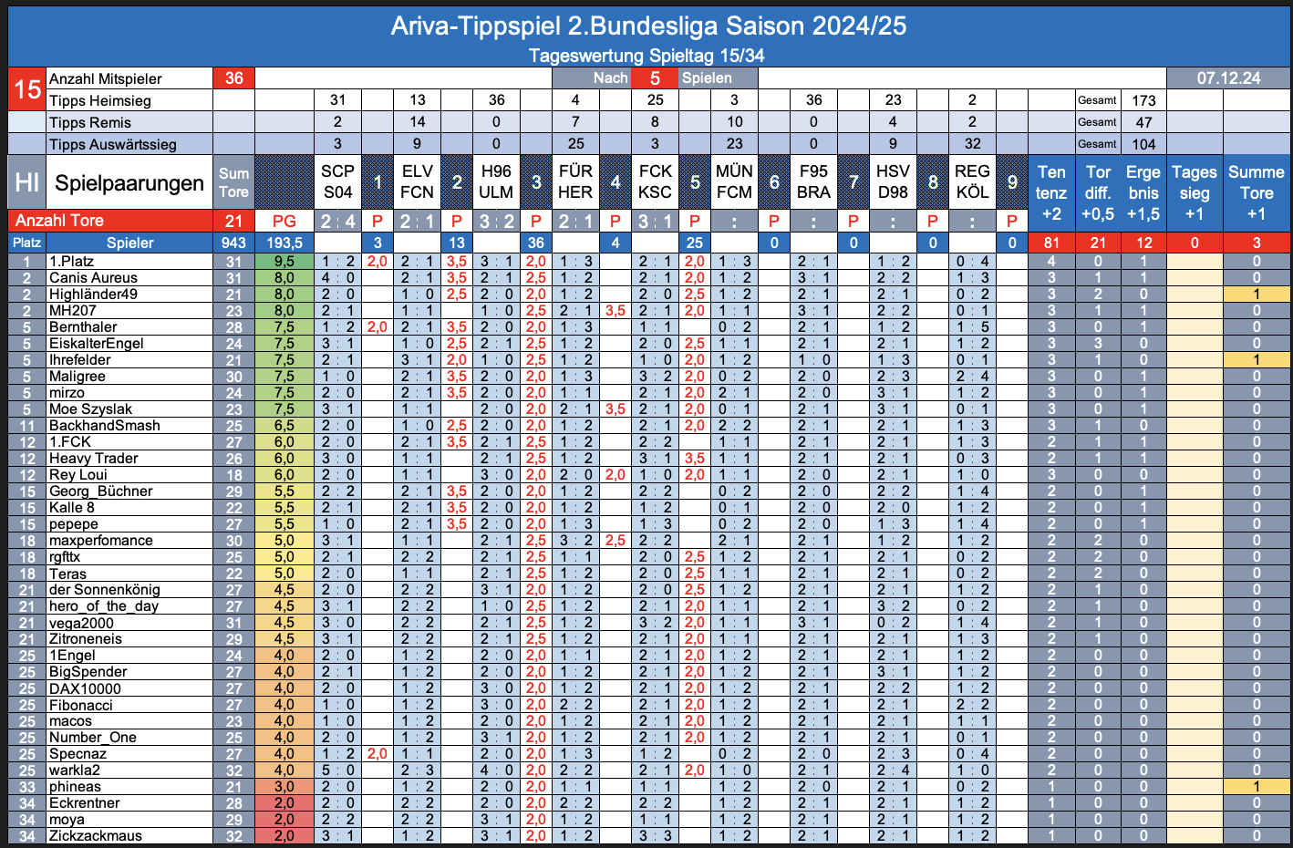Click the 'REG KÖL' match header

click(x=972, y=182)
